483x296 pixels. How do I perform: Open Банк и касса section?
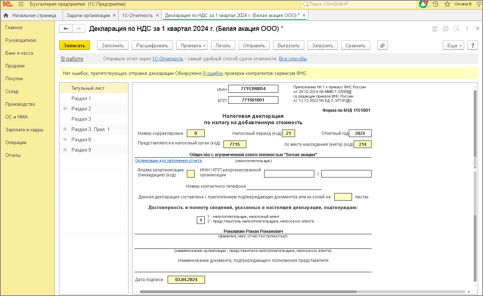point(19,53)
